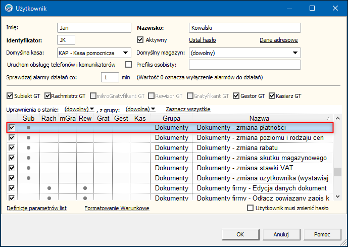348x247 pixels.
Task: Toggle the Kasjerz GT checkbox
Action: [x=272, y=95]
